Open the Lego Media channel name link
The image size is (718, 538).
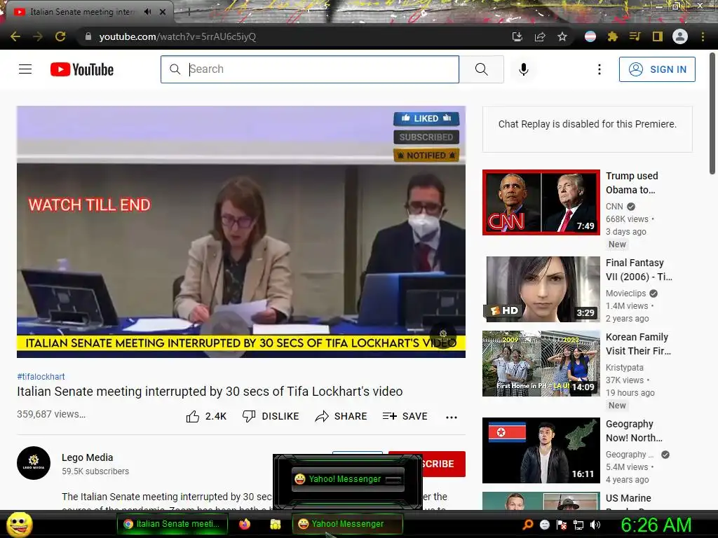coord(87,457)
